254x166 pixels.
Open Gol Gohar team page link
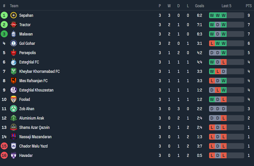tap(27, 44)
